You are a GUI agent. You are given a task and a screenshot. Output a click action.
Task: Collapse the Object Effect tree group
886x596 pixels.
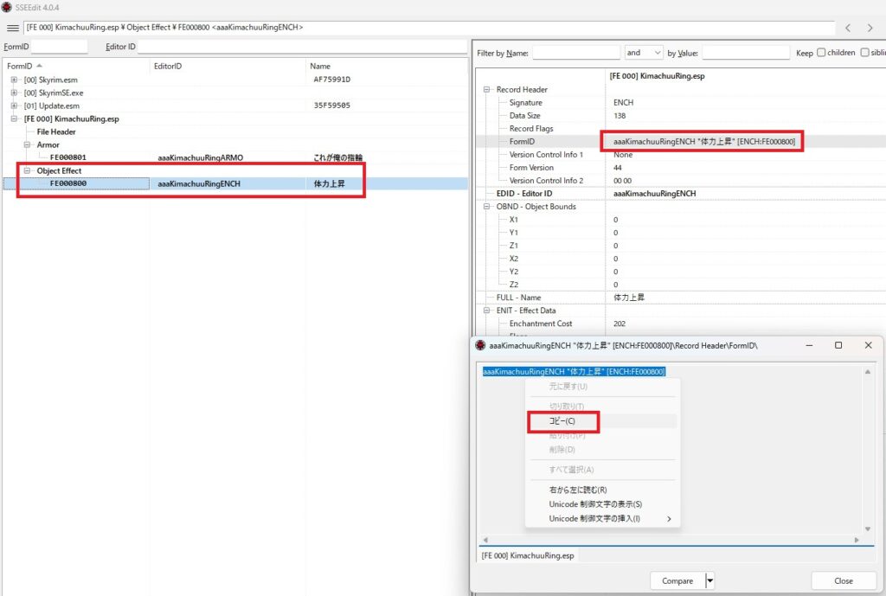[x=28, y=170]
